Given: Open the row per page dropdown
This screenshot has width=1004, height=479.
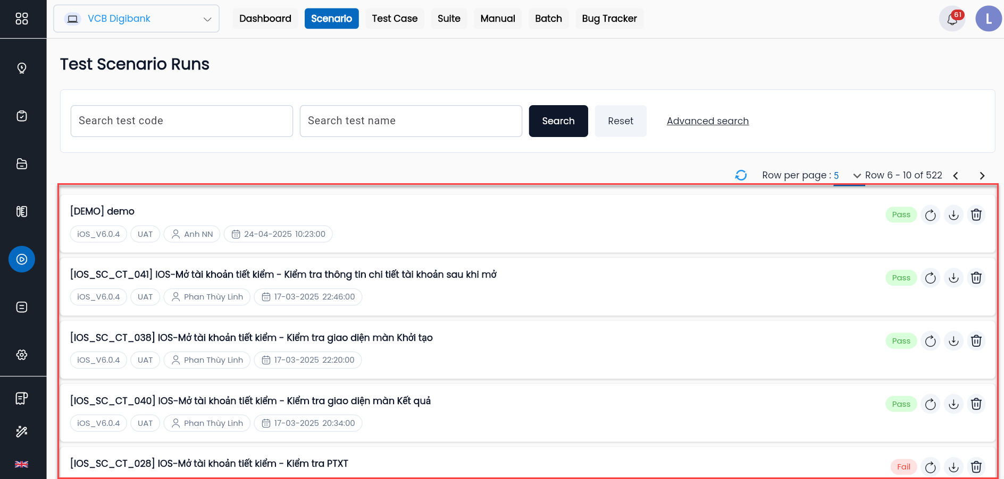Looking at the screenshot, I should click(x=848, y=175).
